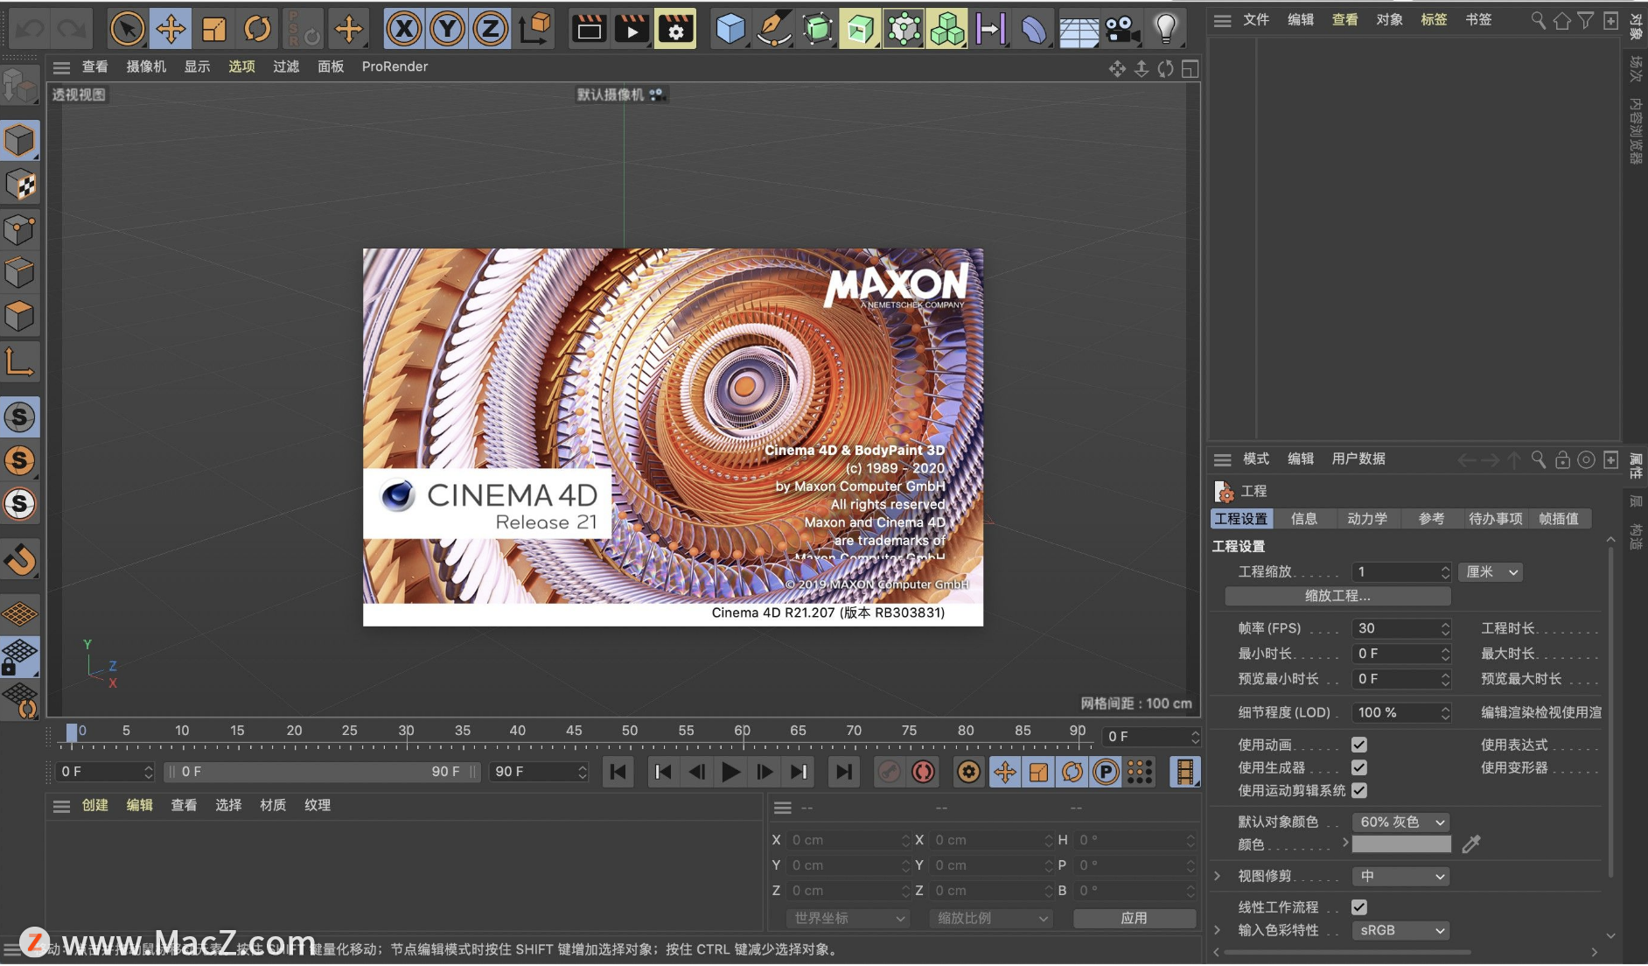Select the Spline Pen tool
The height and width of the screenshot is (966, 1648).
pyautogui.click(x=773, y=29)
